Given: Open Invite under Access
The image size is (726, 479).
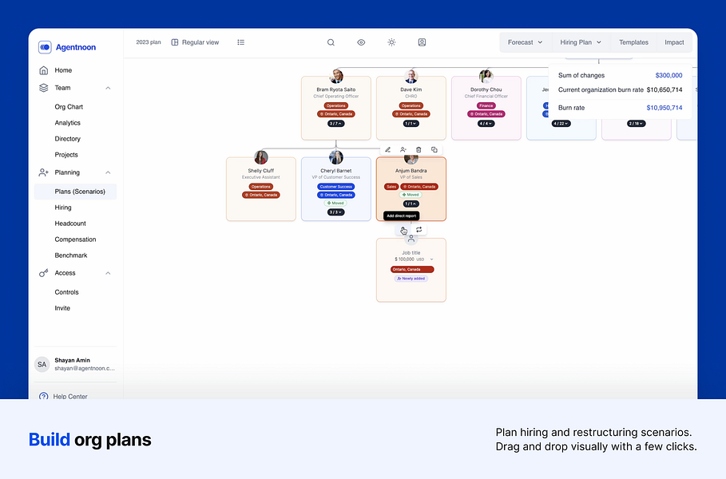Looking at the screenshot, I should coord(62,308).
